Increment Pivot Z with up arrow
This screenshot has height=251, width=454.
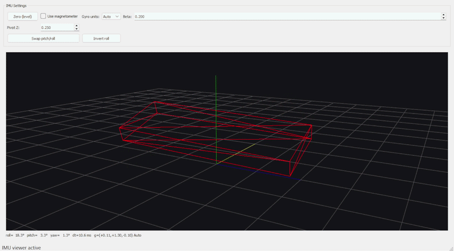(x=77, y=26)
